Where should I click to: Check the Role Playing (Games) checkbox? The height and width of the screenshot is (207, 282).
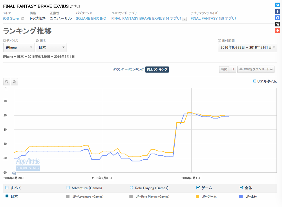(x=131, y=188)
